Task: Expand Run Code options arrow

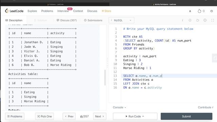Action: [x=143, y=116]
